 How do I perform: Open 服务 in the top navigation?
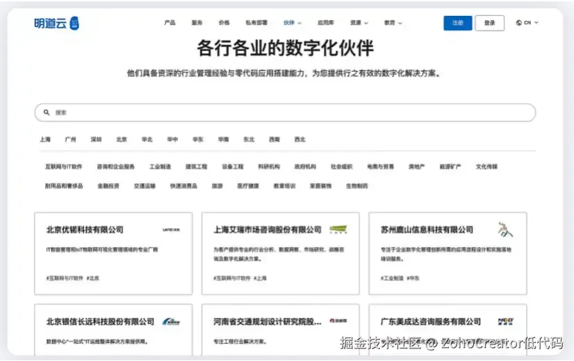[197, 23]
